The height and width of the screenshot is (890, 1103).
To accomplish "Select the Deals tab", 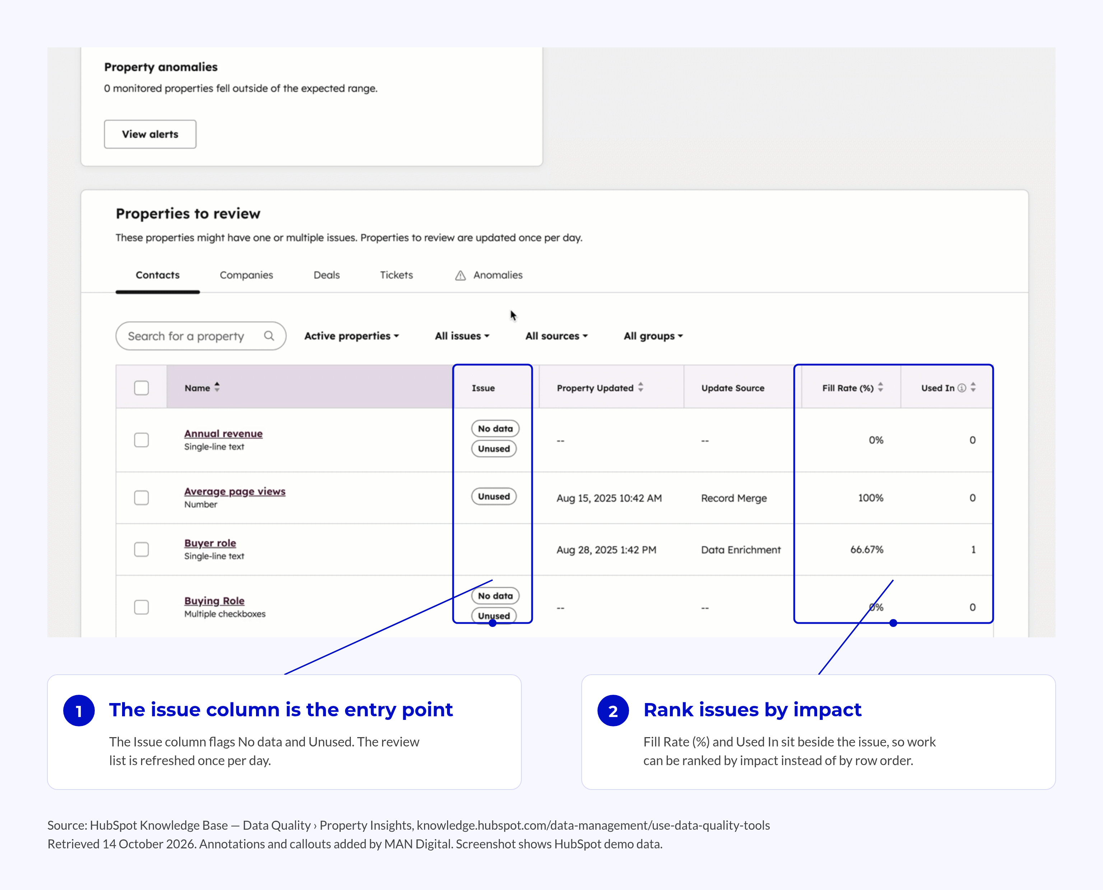I will 327,275.
